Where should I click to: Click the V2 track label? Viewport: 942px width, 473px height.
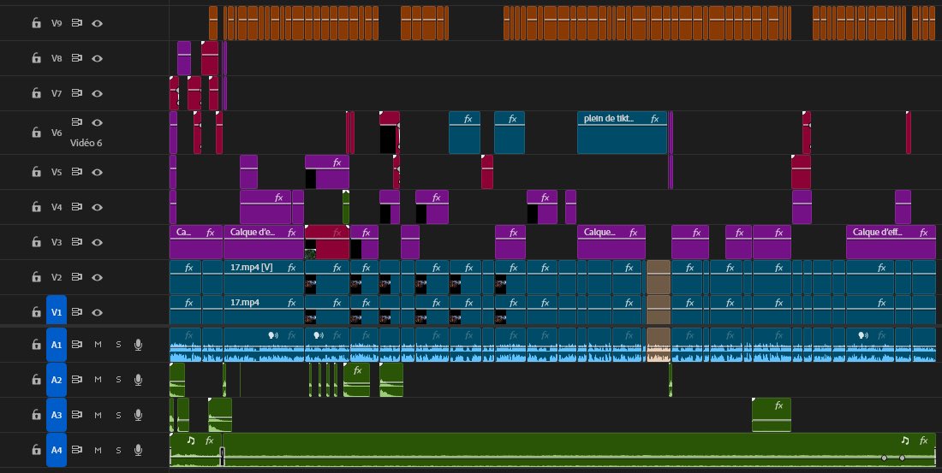[x=57, y=277]
